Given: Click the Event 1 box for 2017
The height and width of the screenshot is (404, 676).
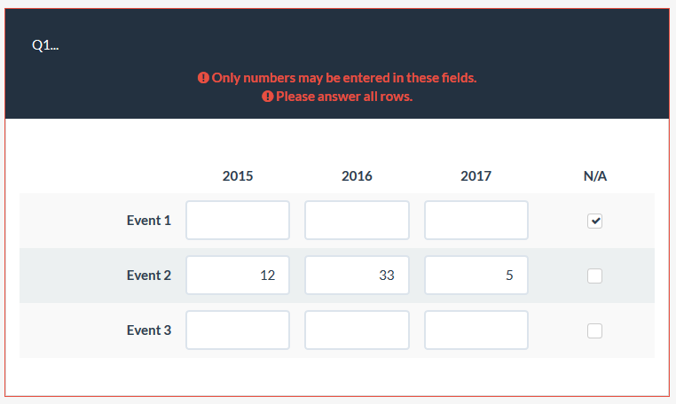Looking at the screenshot, I should click(x=476, y=221).
